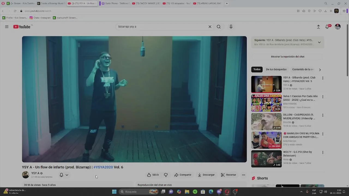Open File Explorer from the taskbar
Image resolution: width=349 pixels, height=196 pixels.
[x=187, y=192]
